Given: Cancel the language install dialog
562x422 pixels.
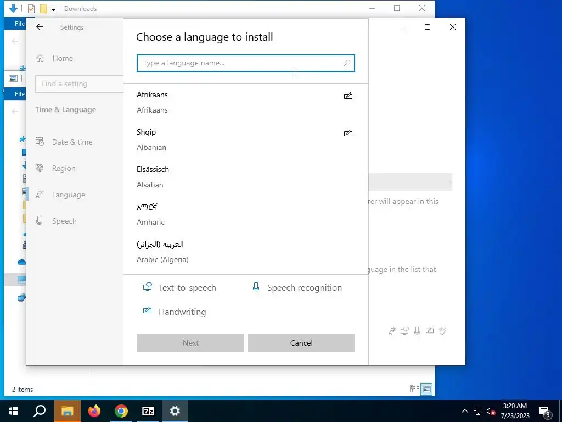Looking at the screenshot, I should (x=301, y=343).
